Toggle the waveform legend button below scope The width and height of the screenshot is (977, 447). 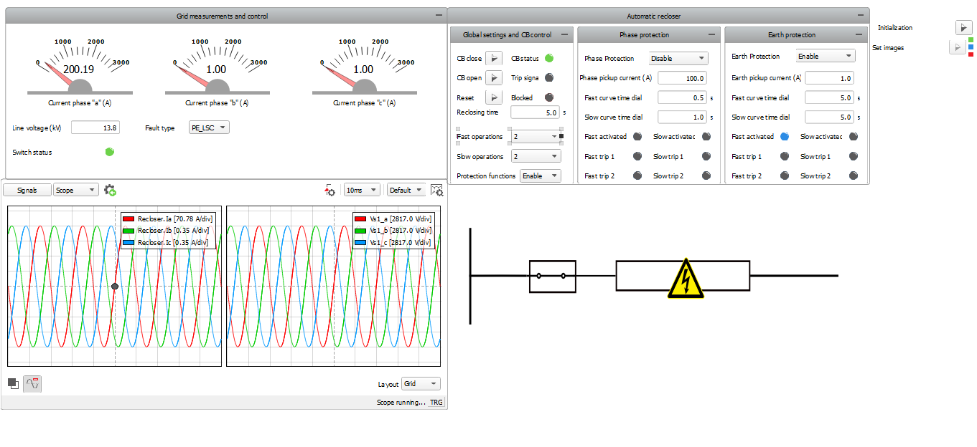pyautogui.click(x=32, y=383)
